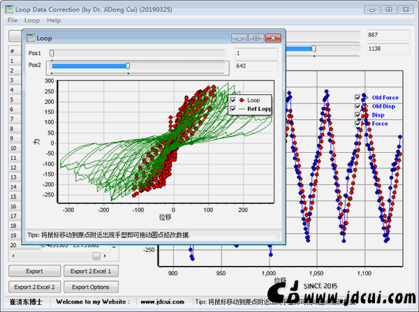Toggle the Ref Lopp series checkbox
Viewport: 419px width, 312px height.
tap(233, 109)
